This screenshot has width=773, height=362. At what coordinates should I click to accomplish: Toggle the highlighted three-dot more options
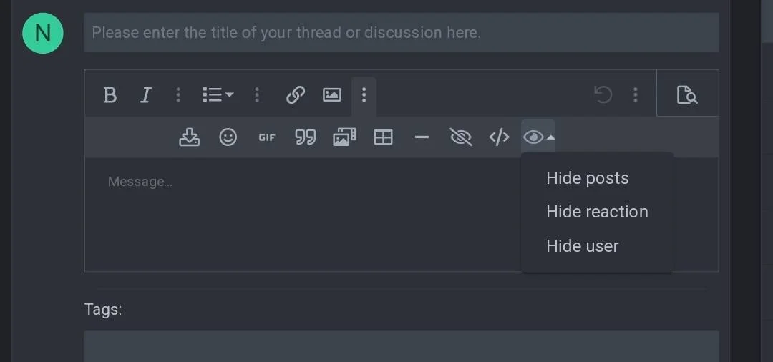[364, 94]
